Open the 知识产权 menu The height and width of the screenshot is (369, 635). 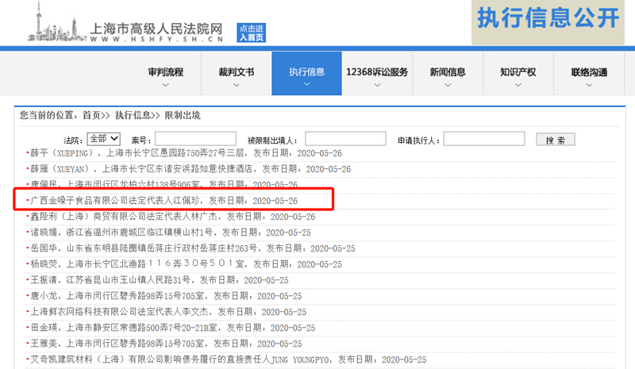(518, 72)
